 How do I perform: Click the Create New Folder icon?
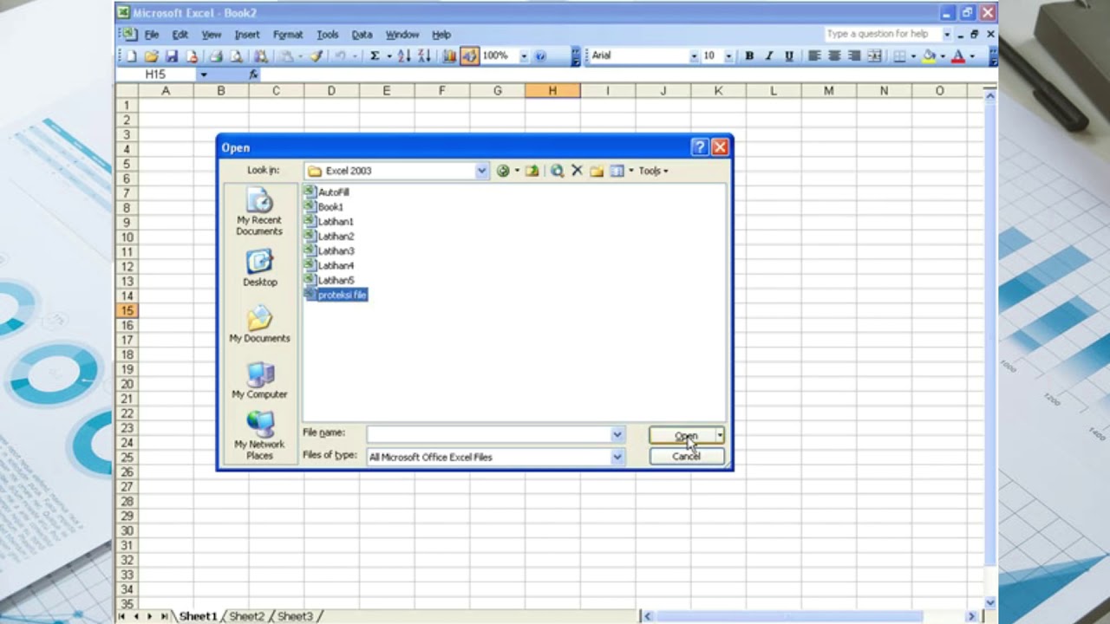click(597, 171)
